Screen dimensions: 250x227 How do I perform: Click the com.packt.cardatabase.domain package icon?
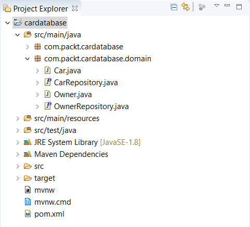37,59
